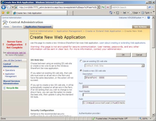156x121 pixels.
Task: Select Use an existing IIS web site radio
Action: (x=81, y=61)
